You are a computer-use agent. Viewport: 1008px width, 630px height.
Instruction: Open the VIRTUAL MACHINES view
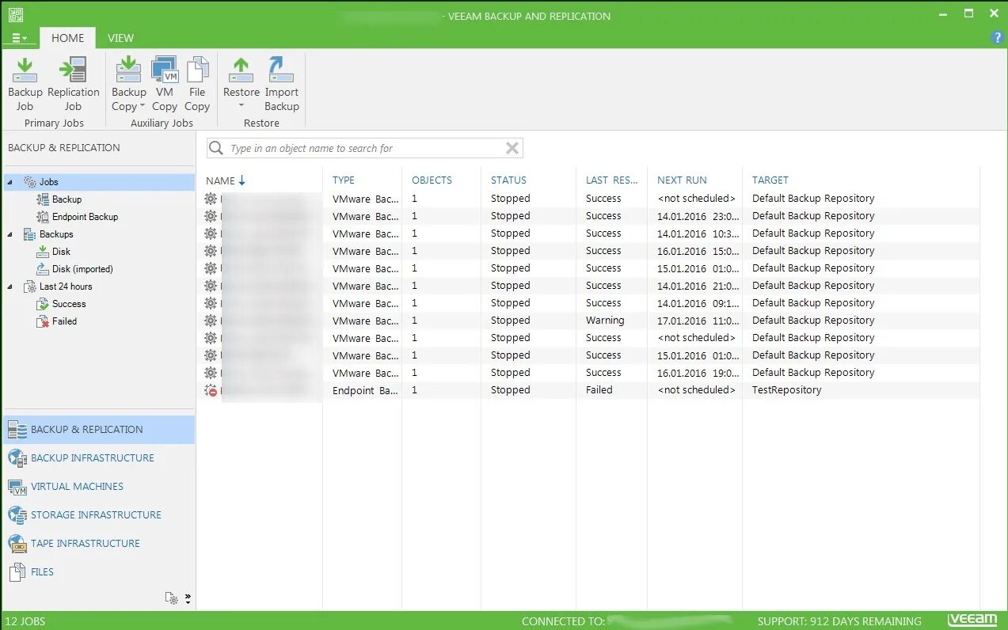pos(77,487)
